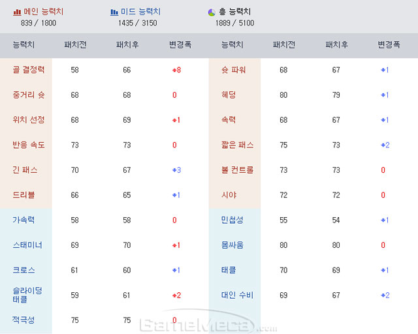Click the red 0 change for 중거리 슛
Viewport: 418px width, 334px height.
(x=174, y=95)
